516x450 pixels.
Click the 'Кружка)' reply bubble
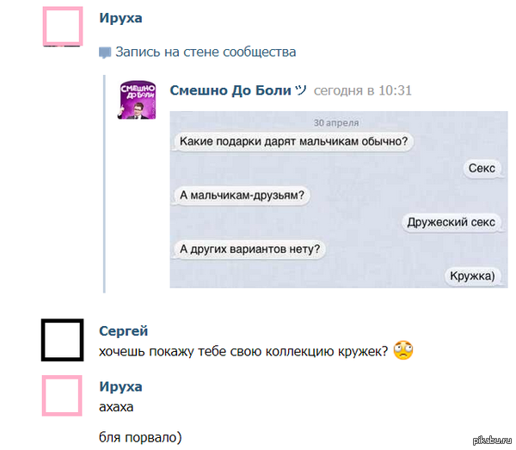tap(473, 276)
